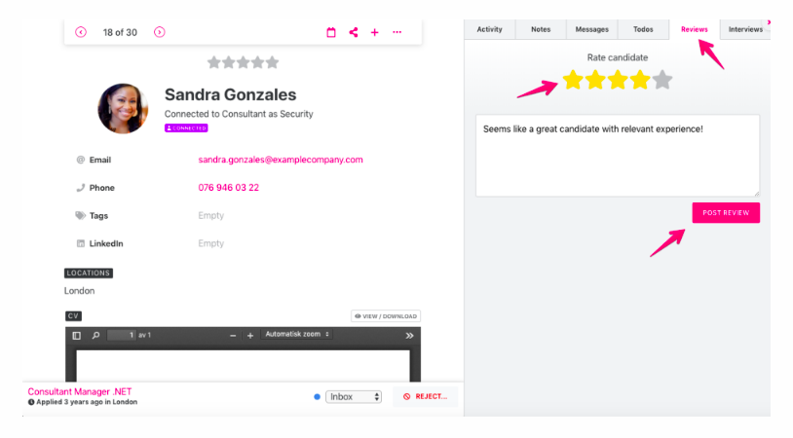Click the CV viewer search magnifier
This screenshot has width=793, height=438.
95,336
